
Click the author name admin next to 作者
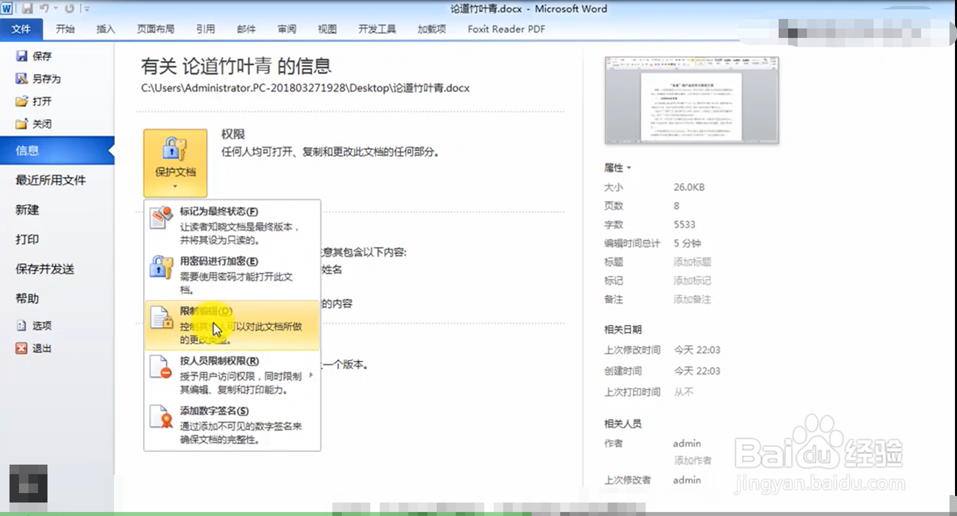(687, 443)
